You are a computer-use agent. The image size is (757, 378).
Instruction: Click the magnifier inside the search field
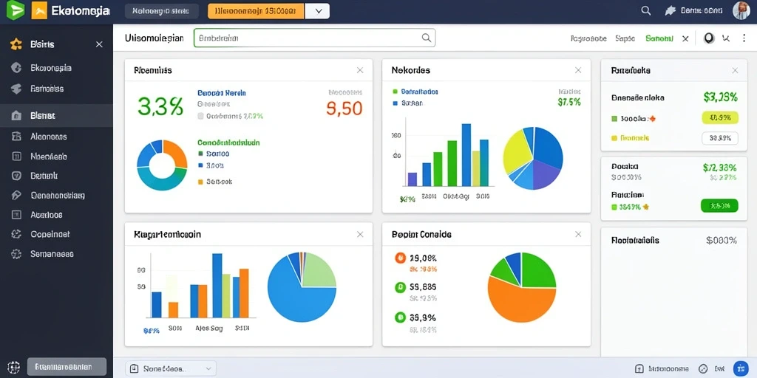tap(427, 38)
